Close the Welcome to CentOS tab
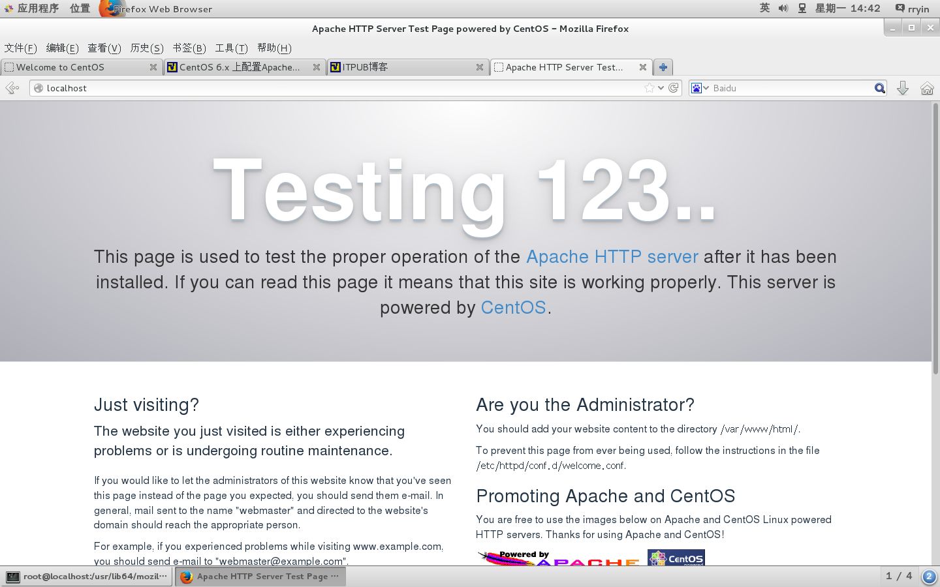This screenshot has width=940, height=587. (153, 67)
